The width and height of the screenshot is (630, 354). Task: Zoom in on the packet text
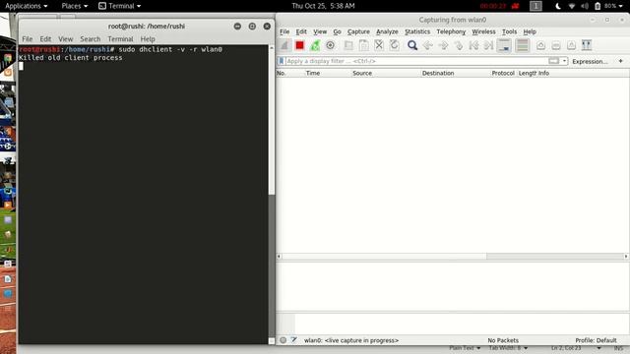click(540, 45)
